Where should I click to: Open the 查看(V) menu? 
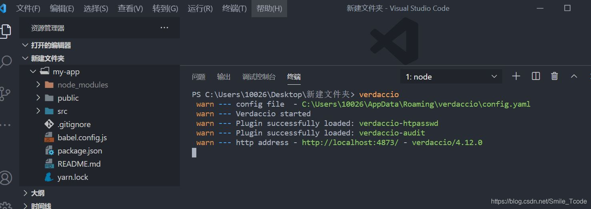tap(130, 8)
